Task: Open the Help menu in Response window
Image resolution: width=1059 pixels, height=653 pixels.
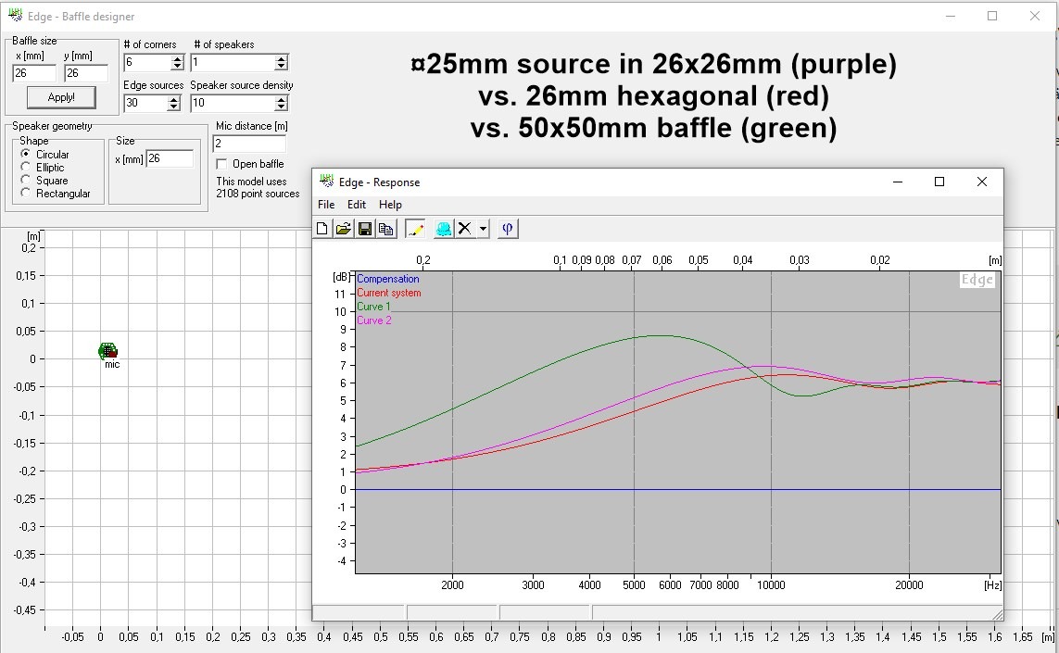Action: coord(390,205)
